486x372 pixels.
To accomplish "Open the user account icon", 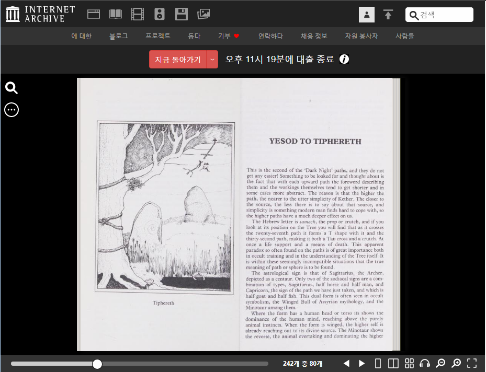I will coord(367,15).
